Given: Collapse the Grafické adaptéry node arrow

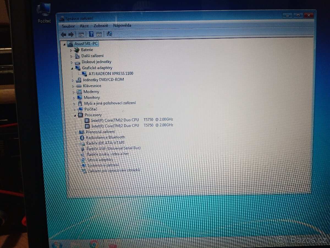Looking at the screenshot, I should tap(72, 68).
